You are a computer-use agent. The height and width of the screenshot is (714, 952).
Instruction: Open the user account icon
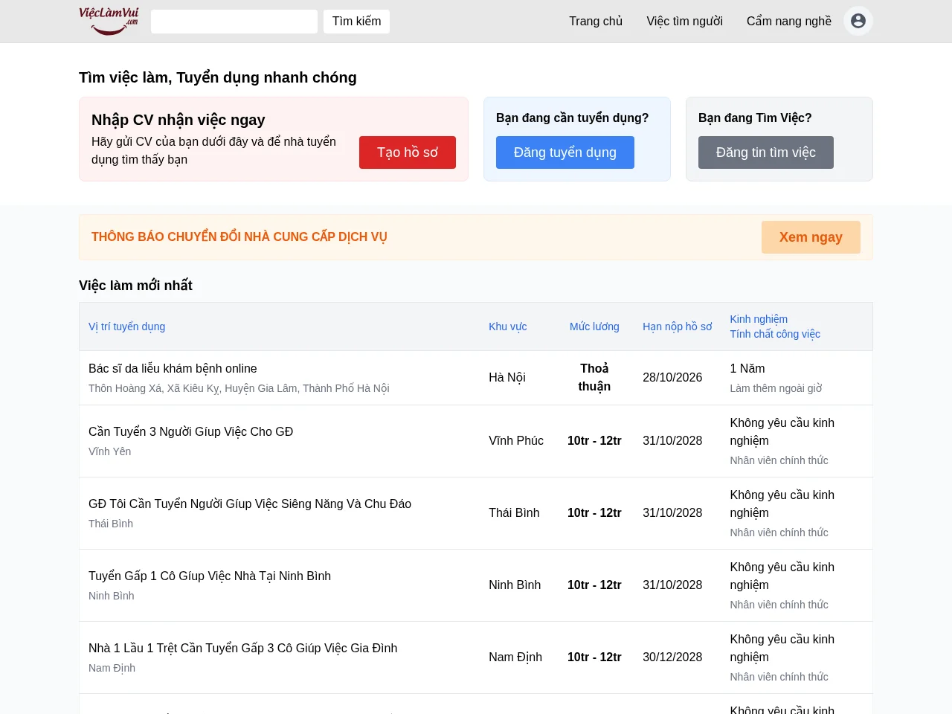tap(858, 21)
